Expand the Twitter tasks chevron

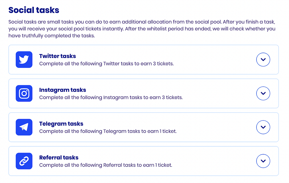pos(263,60)
